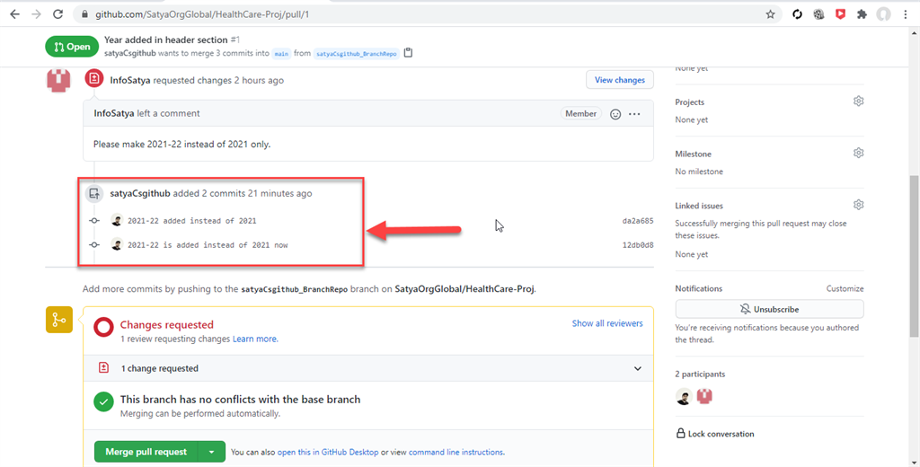Click the page vertical scrollbar

[x=914, y=256]
